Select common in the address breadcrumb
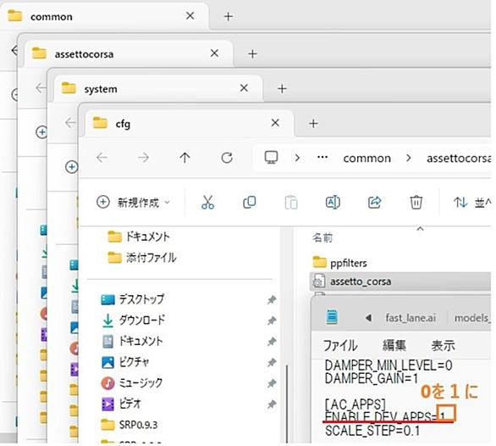 (x=367, y=158)
